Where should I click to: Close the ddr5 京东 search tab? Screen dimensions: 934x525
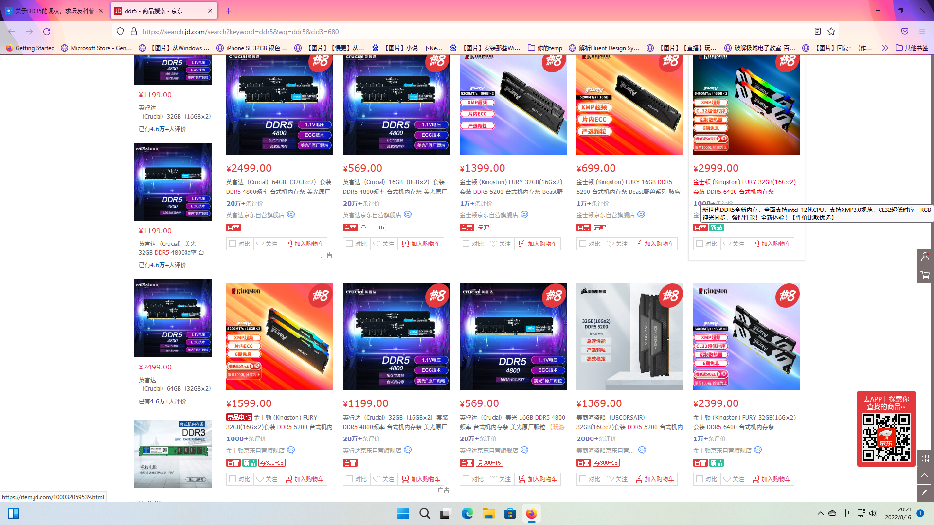(210, 11)
